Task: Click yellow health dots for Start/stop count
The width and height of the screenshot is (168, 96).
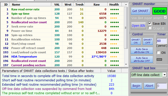Action: [114, 44]
